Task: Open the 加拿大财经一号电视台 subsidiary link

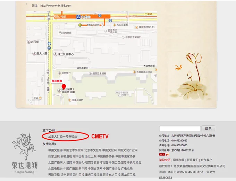Action: (62, 137)
